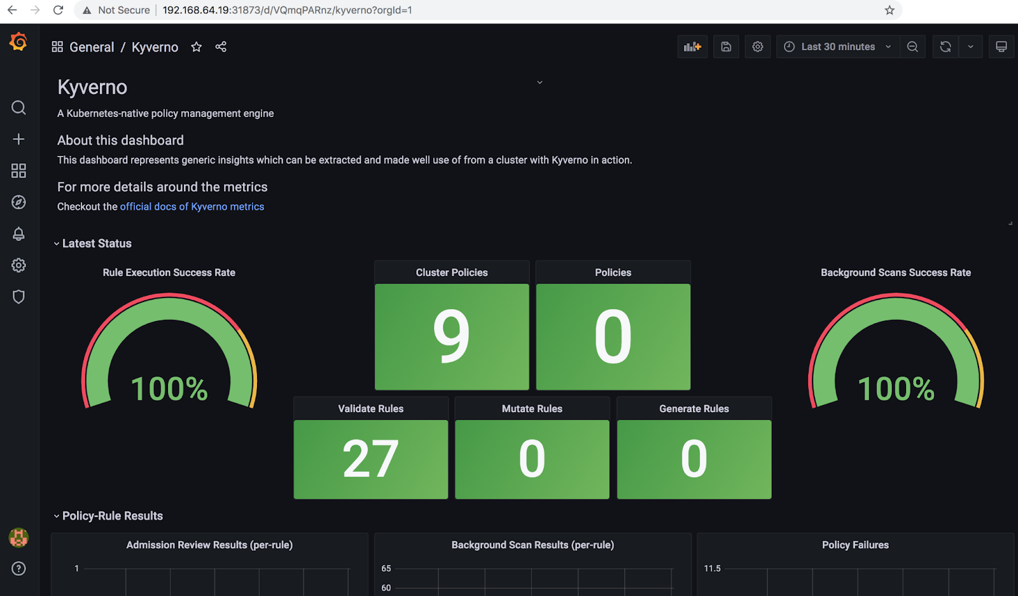Click the dashboards grid icon beside General
The height and width of the screenshot is (596, 1018).
57,47
